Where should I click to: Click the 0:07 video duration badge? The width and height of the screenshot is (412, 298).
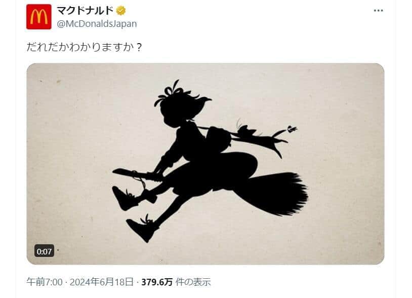point(44,251)
